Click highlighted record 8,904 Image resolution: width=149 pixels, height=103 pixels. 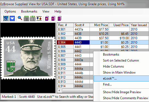(65, 43)
